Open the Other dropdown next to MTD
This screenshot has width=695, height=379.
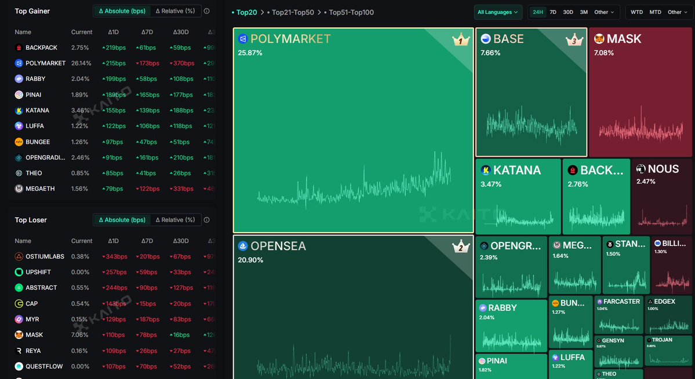coord(678,12)
